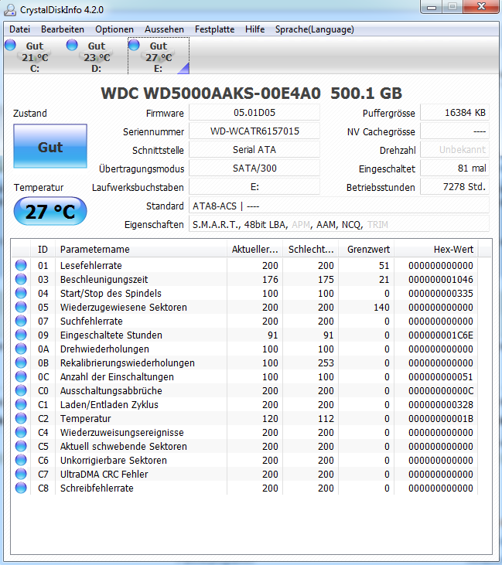Click the Grenzwert column header
This screenshot has width=502, height=565.
(367, 250)
